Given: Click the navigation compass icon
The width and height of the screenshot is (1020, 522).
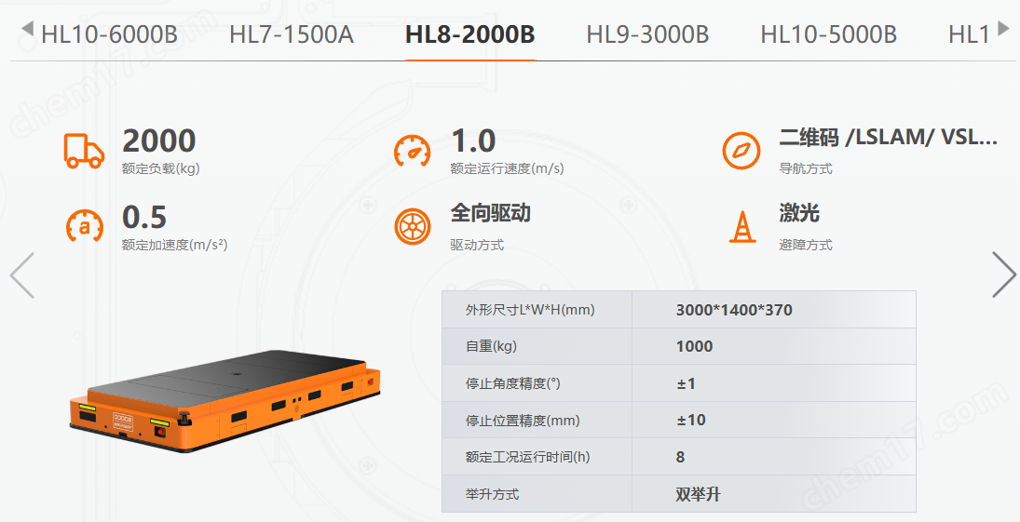Looking at the screenshot, I should pos(741,151).
